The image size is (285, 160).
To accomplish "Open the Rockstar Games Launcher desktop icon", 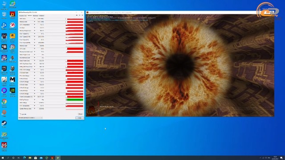I will [12, 37].
